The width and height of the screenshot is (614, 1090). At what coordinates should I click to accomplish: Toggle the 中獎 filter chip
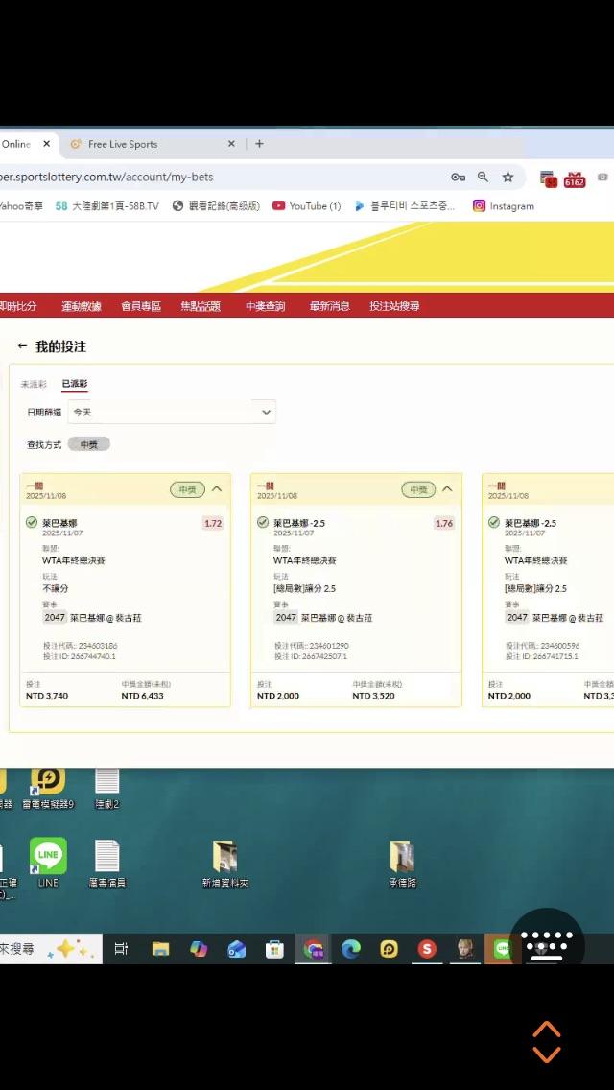(89, 444)
